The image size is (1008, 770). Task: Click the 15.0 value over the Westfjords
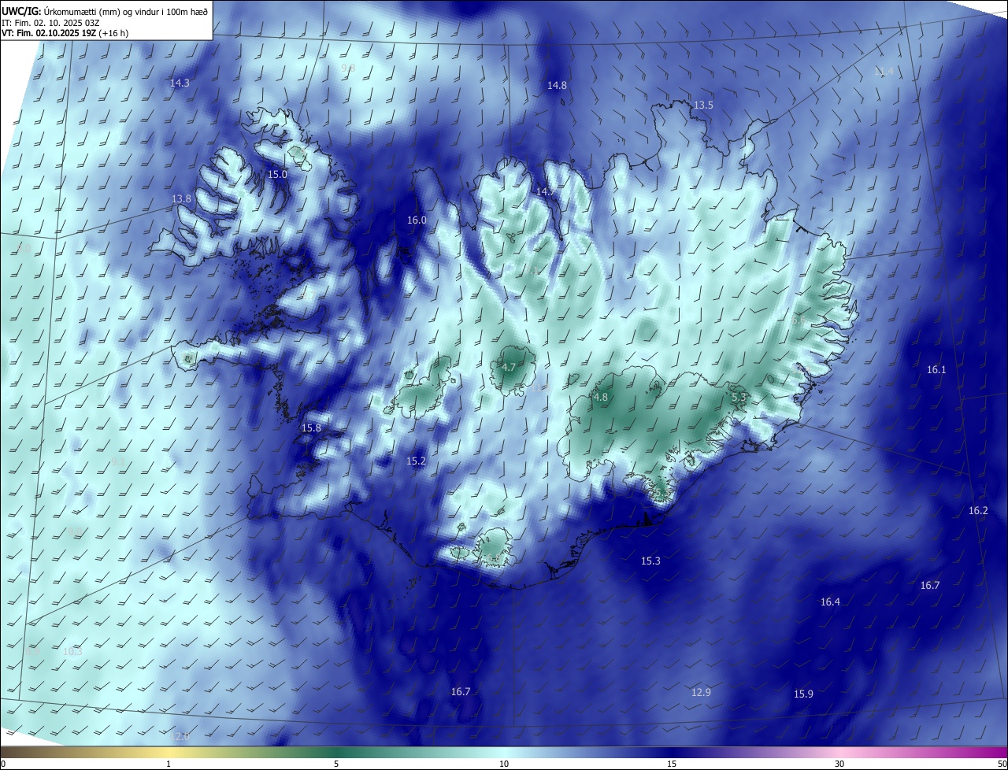tap(277, 174)
